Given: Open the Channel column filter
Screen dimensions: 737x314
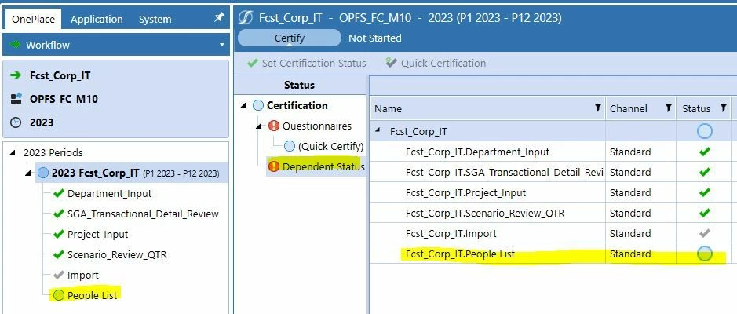Looking at the screenshot, I should (x=668, y=108).
